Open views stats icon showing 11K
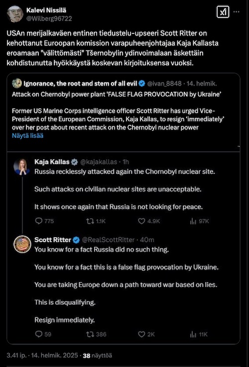Screen dimensions: 249x367 click(193, 334)
